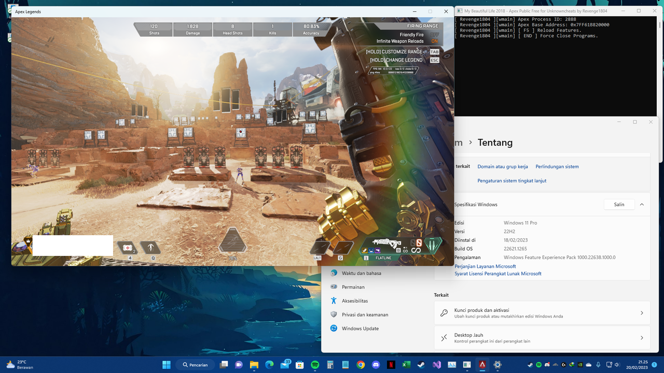
Task: Open the Perlindungan sistem link
Action: (x=557, y=166)
